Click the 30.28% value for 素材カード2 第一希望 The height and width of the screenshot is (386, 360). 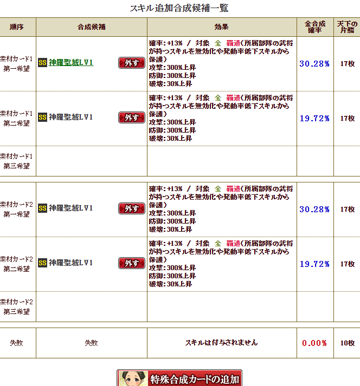coord(314,210)
